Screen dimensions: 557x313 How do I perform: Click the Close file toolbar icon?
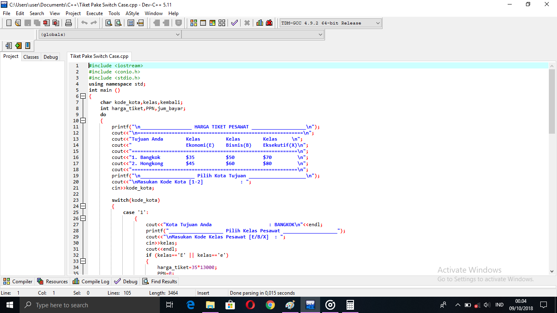tap(46, 23)
